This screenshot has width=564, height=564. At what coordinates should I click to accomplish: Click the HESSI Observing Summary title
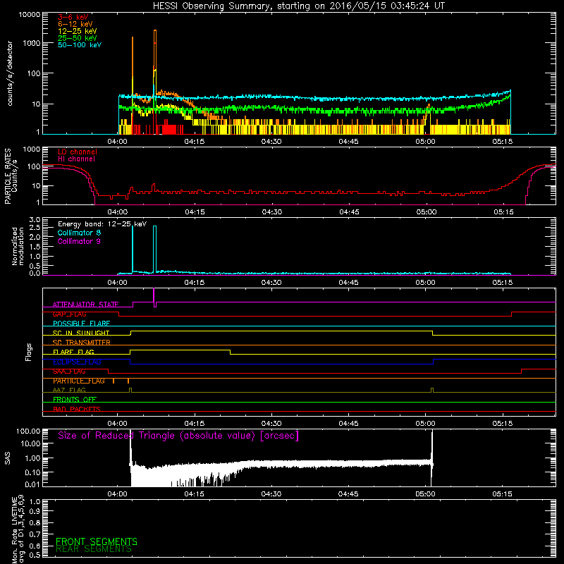(x=298, y=6)
